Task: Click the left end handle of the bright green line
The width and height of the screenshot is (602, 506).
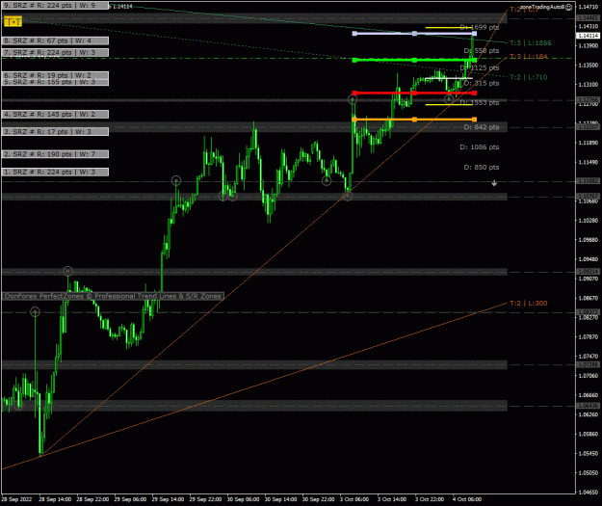Action: tap(354, 61)
